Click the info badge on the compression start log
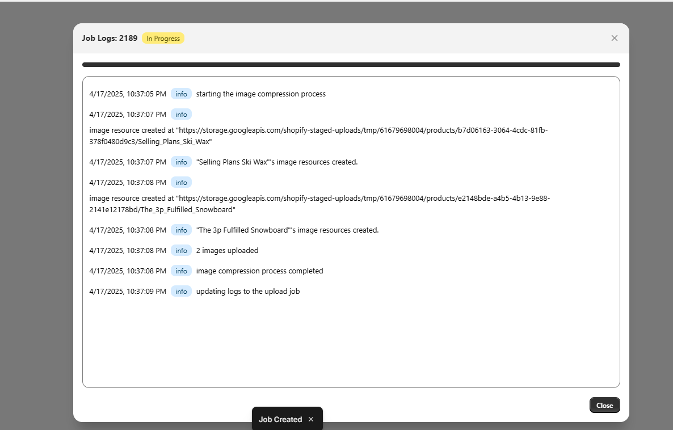This screenshot has width=673, height=430. tap(181, 94)
